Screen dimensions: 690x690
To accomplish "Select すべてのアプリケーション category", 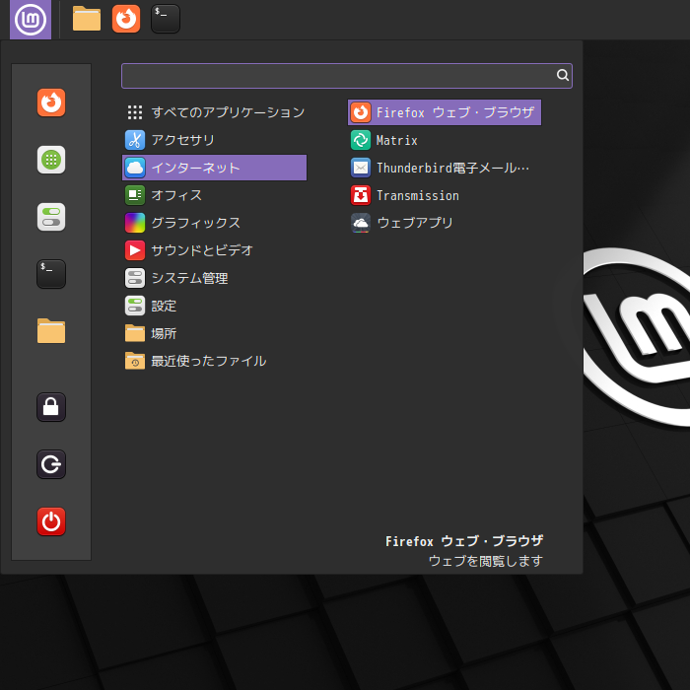I will pos(214,112).
